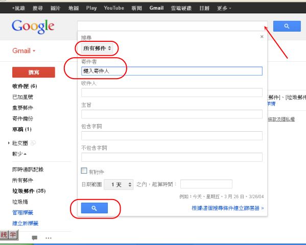The height and width of the screenshot is (245, 306).
Task: Click the 條款及隱私權 link on the right
Action: click(x=281, y=119)
